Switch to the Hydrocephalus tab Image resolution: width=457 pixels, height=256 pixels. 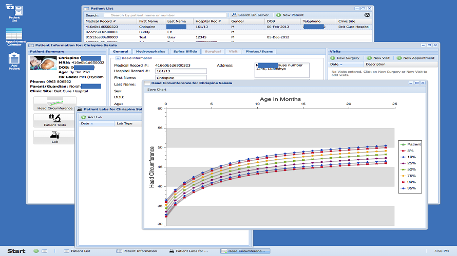(x=149, y=52)
